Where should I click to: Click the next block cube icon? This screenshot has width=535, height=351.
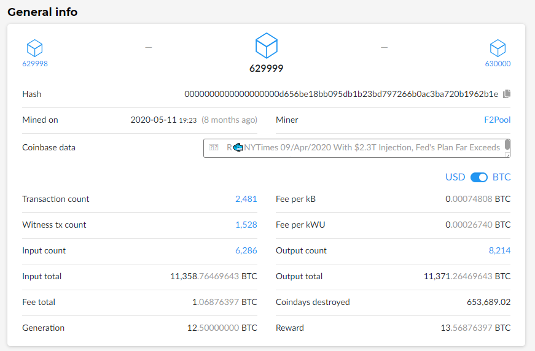pos(498,48)
